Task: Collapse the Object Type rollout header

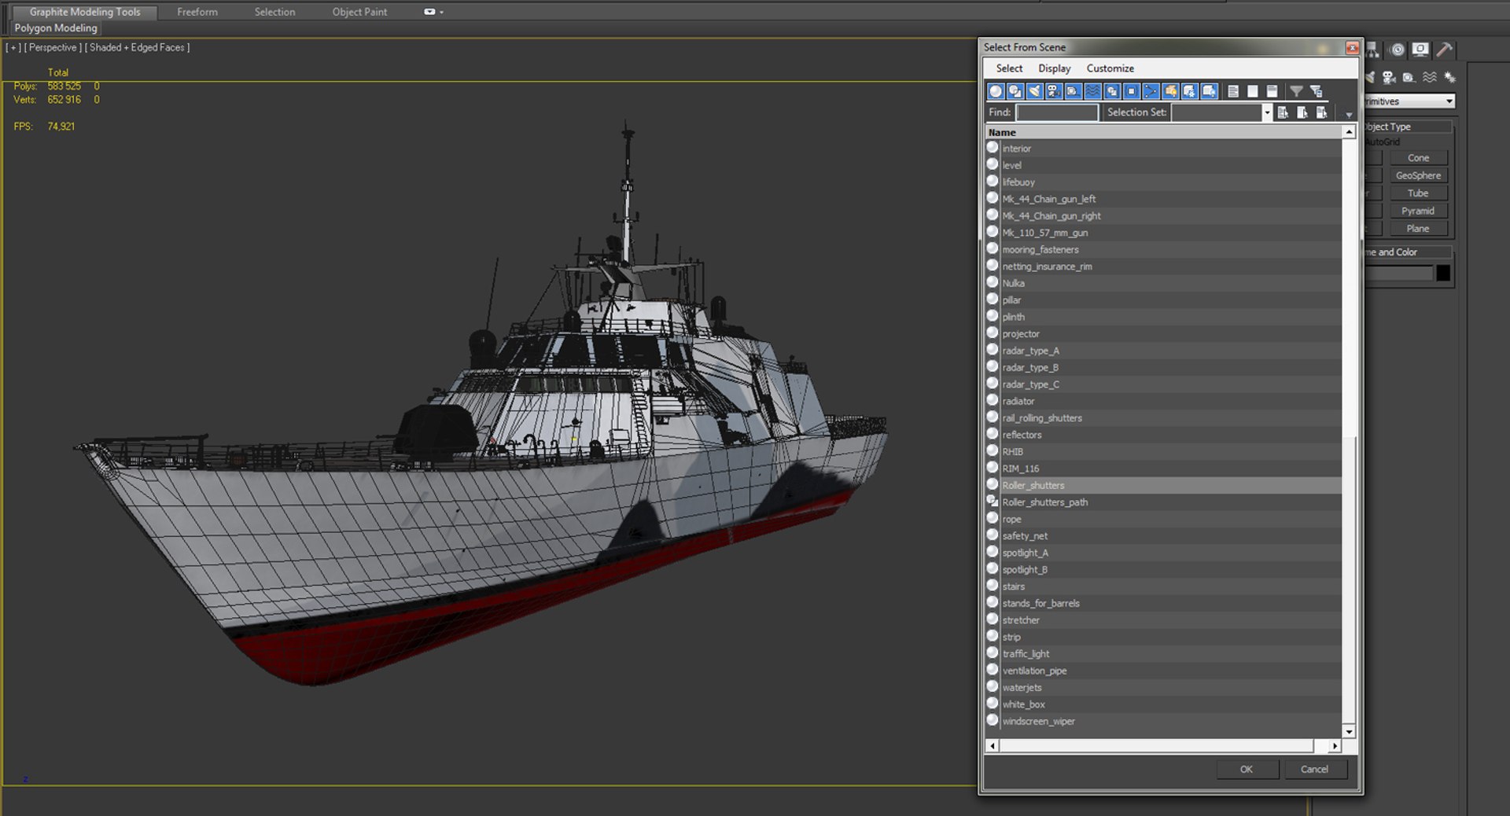Action: tap(1408, 127)
